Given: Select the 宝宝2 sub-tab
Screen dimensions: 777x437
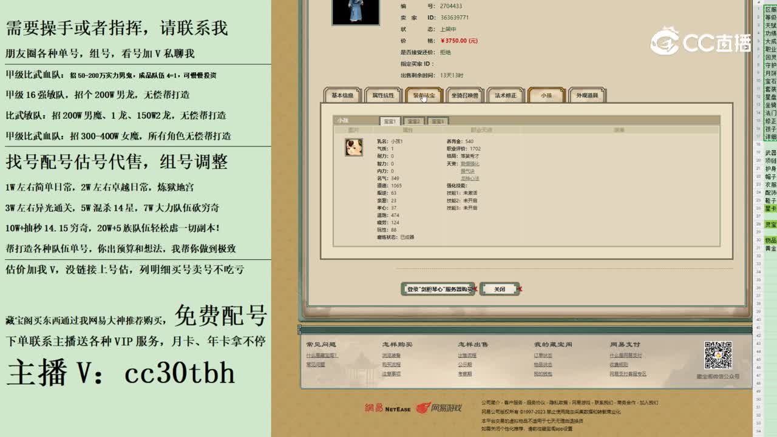Looking at the screenshot, I should tap(413, 121).
